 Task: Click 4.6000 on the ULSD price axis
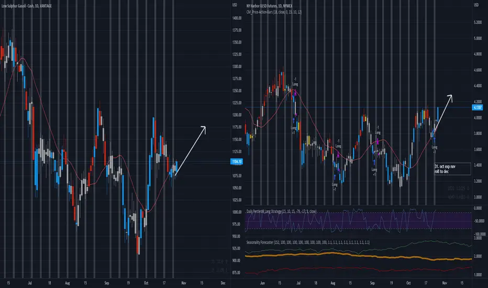pos(478,70)
